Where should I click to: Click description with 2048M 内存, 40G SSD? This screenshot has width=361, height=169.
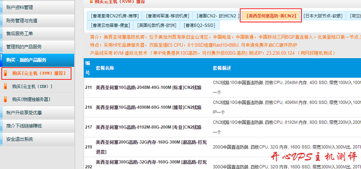coord(287,87)
